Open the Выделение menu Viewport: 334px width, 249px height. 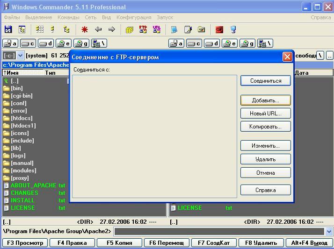(38, 17)
